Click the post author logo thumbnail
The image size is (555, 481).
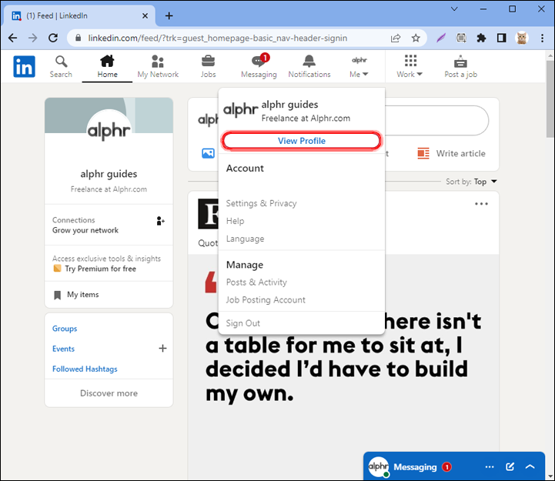[208, 214]
